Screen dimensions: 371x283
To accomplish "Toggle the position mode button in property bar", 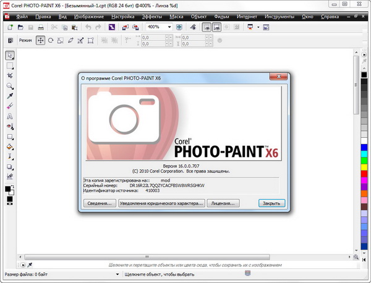I will pyautogui.click(x=40, y=41).
